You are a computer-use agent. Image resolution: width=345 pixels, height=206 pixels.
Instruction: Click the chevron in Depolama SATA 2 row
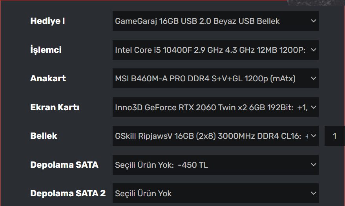tap(313, 193)
